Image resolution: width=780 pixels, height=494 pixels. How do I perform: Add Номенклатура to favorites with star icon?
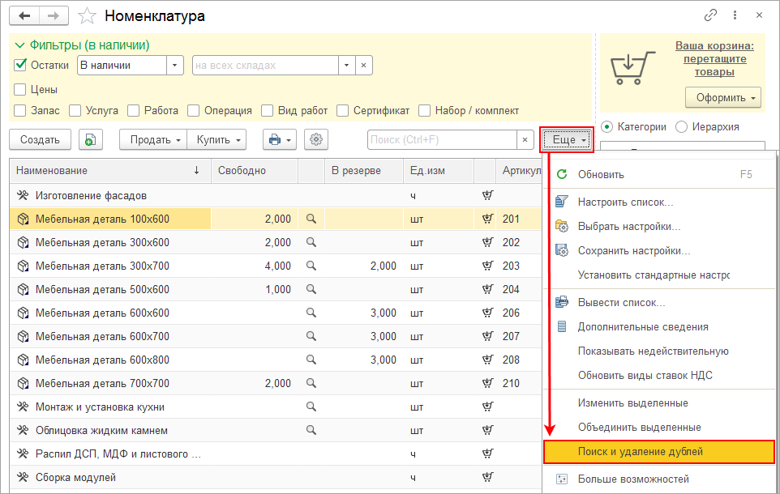pos(87,16)
